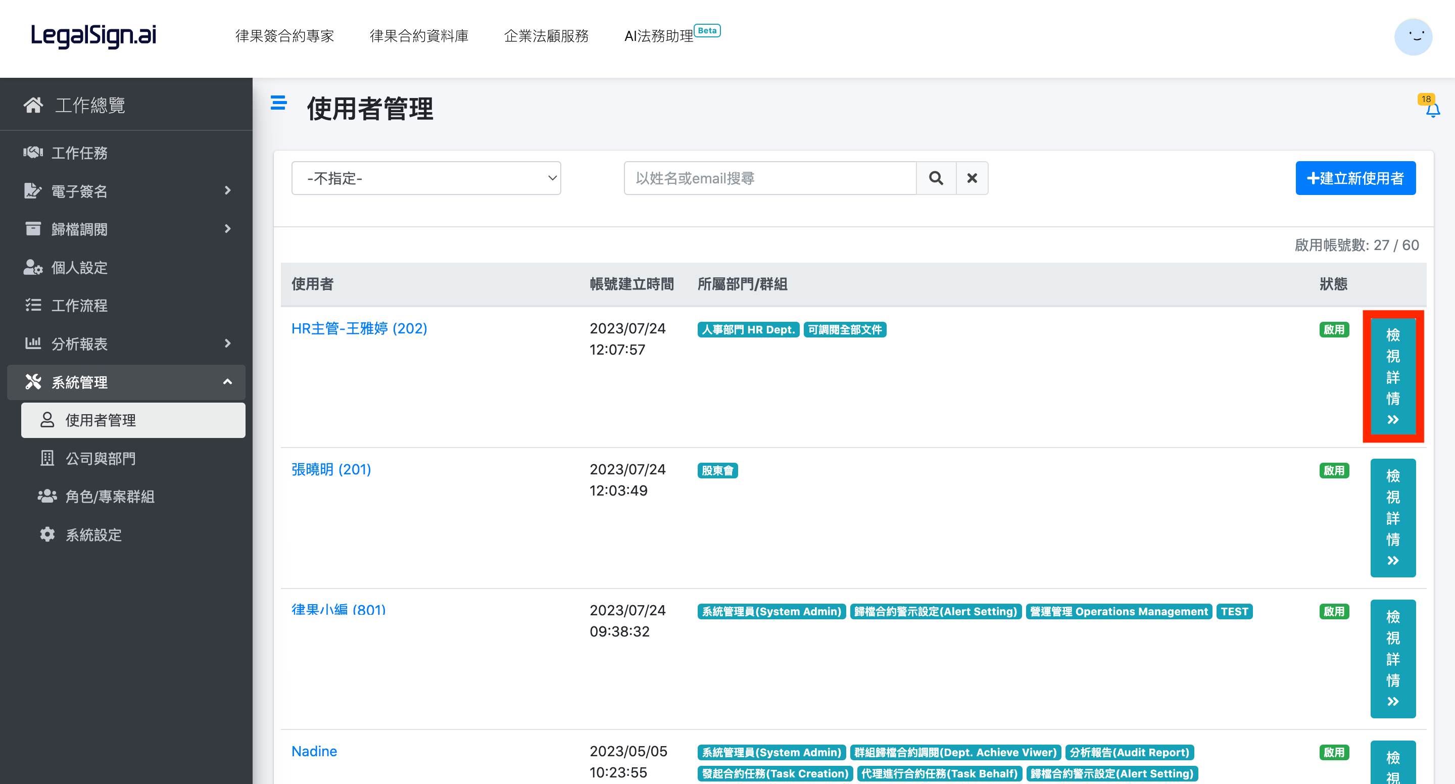The height and width of the screenshot is (784, 1455).
Task: Open user link Nadine
Action: click(x=314, y=751)
